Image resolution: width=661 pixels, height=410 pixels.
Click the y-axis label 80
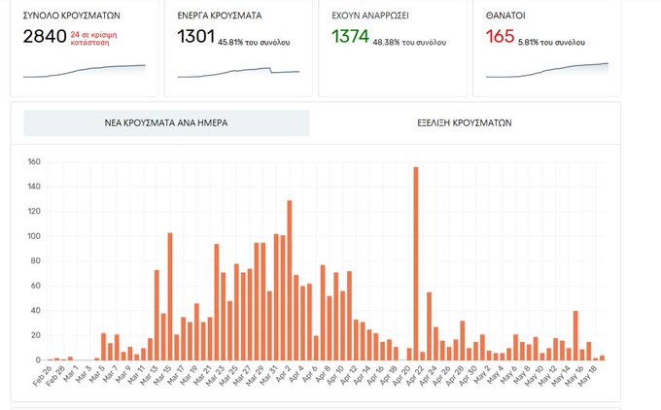tap(36, 261)
